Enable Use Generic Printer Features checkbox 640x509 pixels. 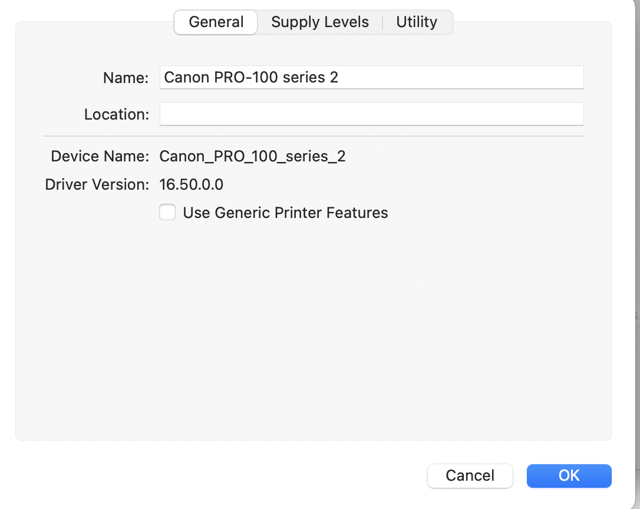click(x=167, y=212)
